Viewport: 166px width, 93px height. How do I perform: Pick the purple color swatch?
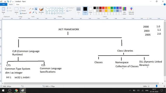(120, 8)
